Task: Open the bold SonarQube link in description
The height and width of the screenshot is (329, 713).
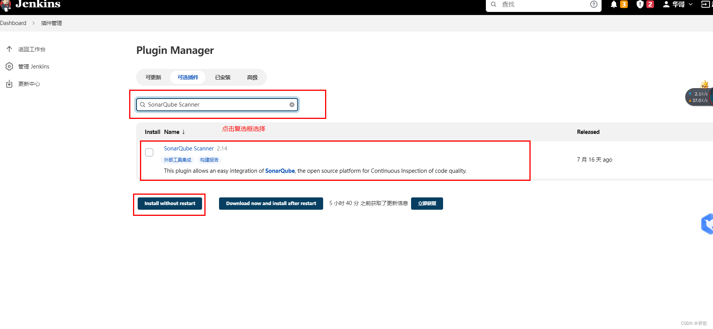Action: click(280, 171)
